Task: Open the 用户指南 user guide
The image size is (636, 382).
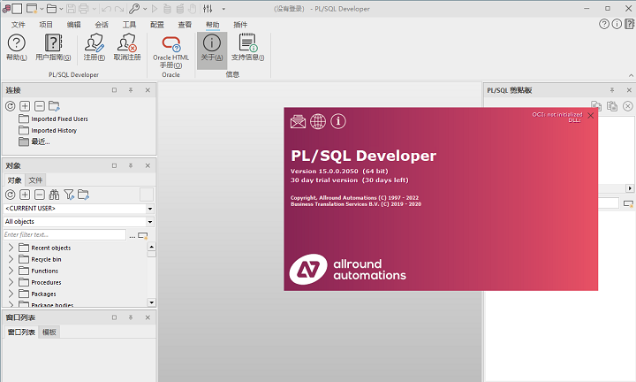Action: pyautogui.click(x=53, y=48)
